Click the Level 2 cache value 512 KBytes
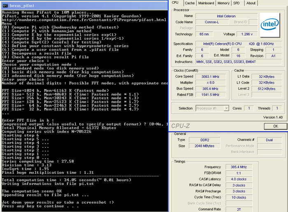 coord(266,89)
